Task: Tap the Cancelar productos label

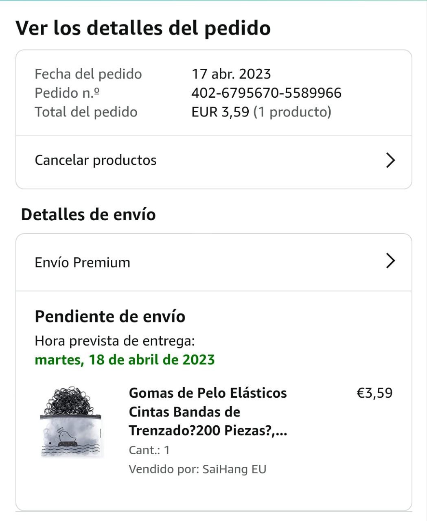Action: (x=96, y=160)
